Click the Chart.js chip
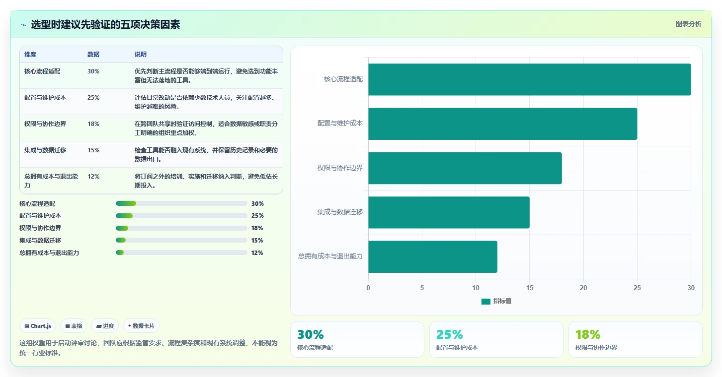The width and height of the screenshot is (722, 377). click(x=38, y=326)
